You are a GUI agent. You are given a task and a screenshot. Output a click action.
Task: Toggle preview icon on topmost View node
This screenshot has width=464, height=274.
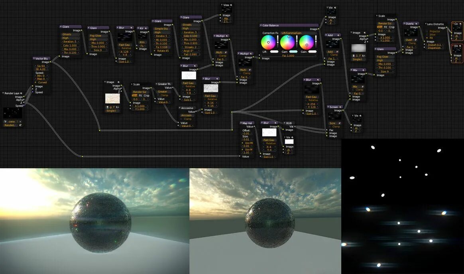point(231,5)
